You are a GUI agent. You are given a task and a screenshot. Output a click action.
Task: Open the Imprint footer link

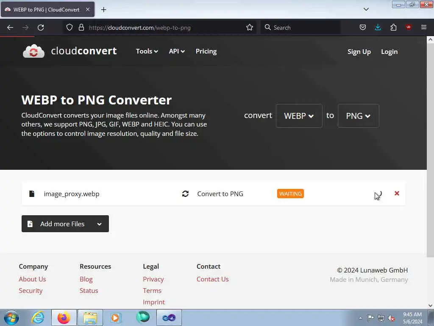pyautogui.click(x=153, y=302)
